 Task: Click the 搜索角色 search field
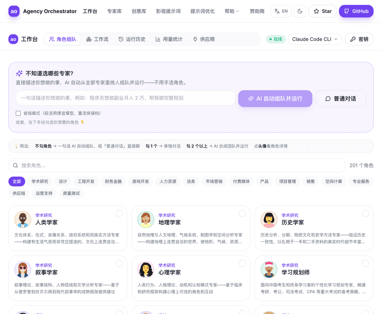click(x=176, y=165)
